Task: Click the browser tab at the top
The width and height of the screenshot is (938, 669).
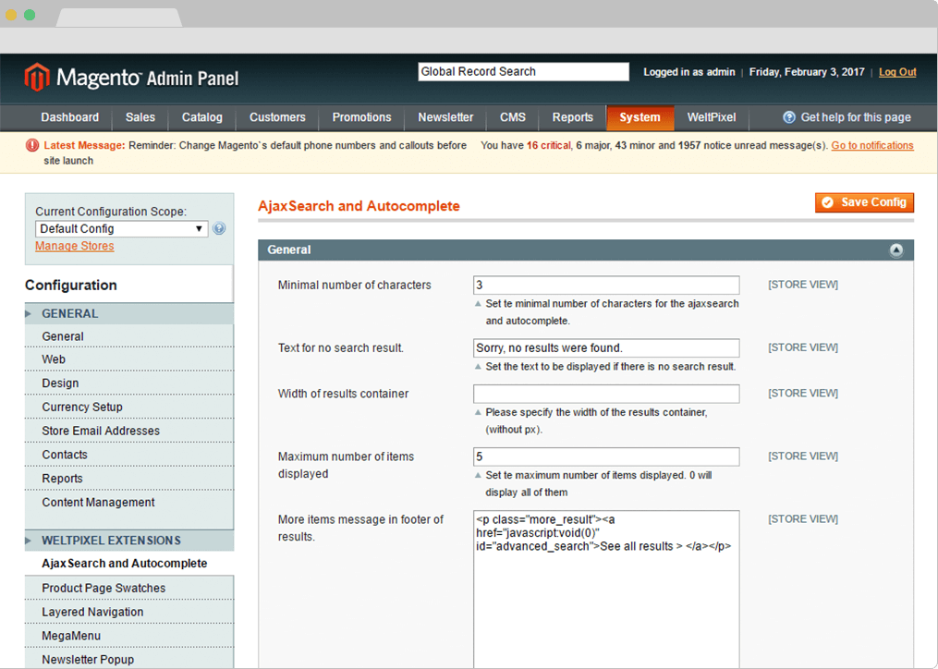Action: (x=119, y=18)
